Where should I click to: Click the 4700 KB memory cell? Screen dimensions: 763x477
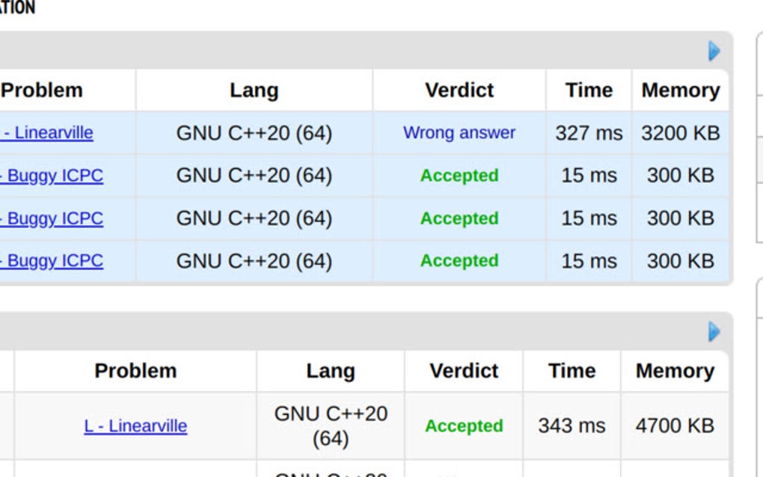coord(675,426)
